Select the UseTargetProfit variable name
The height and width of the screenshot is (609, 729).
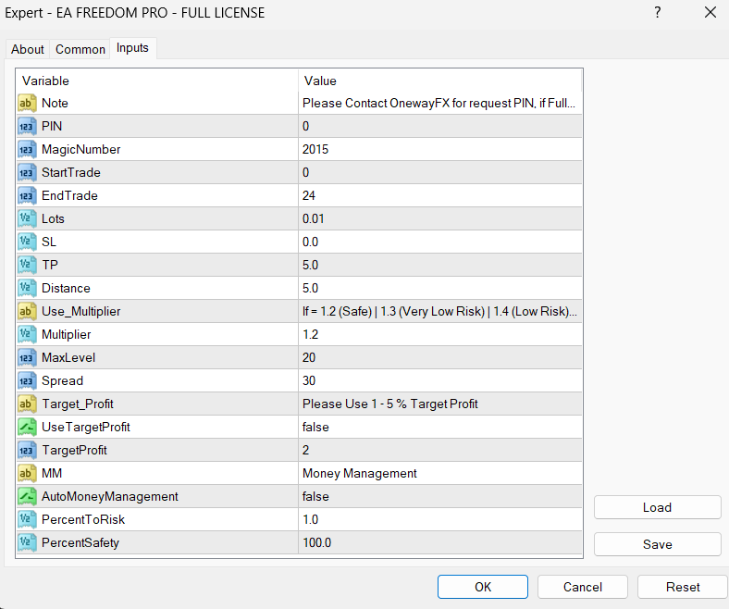coord(86,427)
